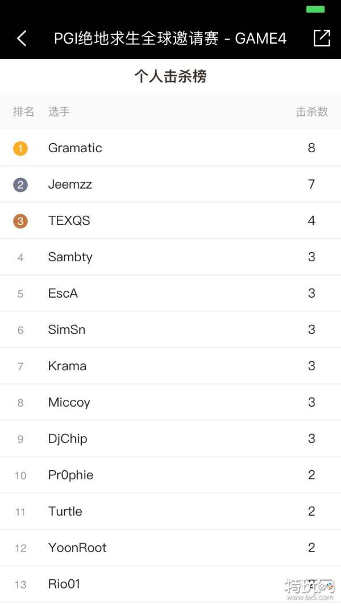Tap the bronze rank 3 medal
Screen dimensions: 341x606
pos(20,221)
